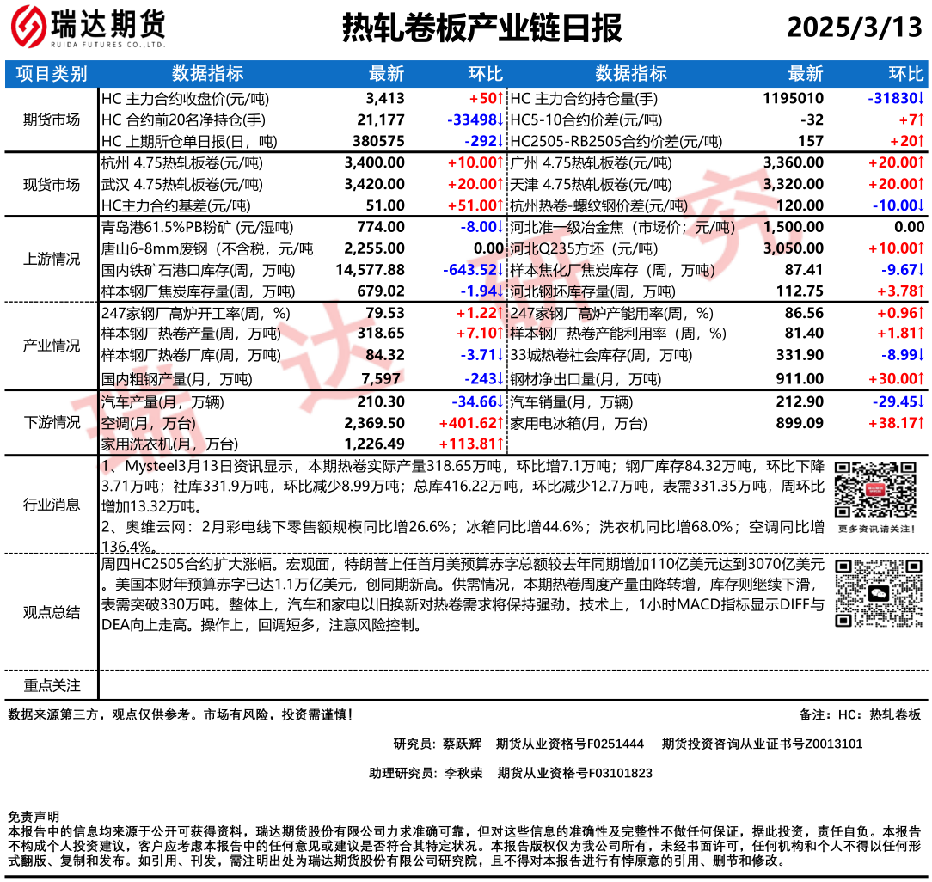Viewport: 932px width, 882px height.
Task: Select the 观点总结 section label
Action: [x=51, y=613]
